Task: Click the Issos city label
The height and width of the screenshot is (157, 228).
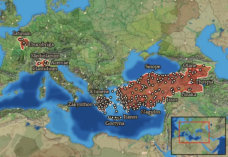Action: click(x=172, y=100)
